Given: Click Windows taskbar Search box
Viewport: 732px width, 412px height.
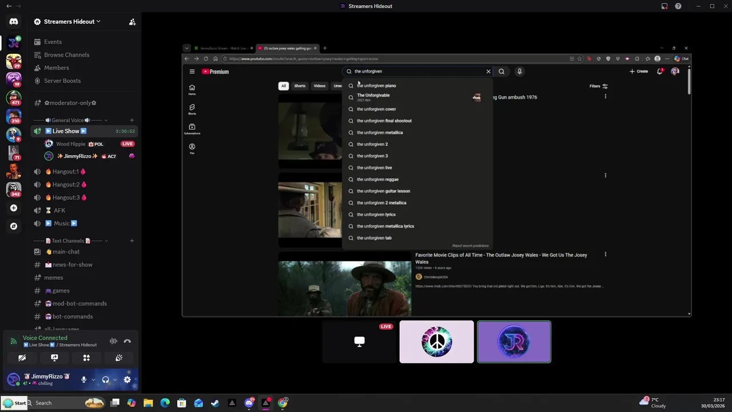Looking at the screenshot, I should point(66,403).
